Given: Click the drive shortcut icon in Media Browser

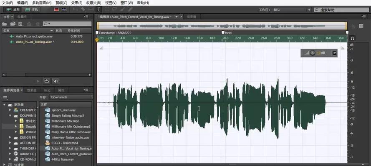Looking at the screenshot, I should (x=5, y=98).
